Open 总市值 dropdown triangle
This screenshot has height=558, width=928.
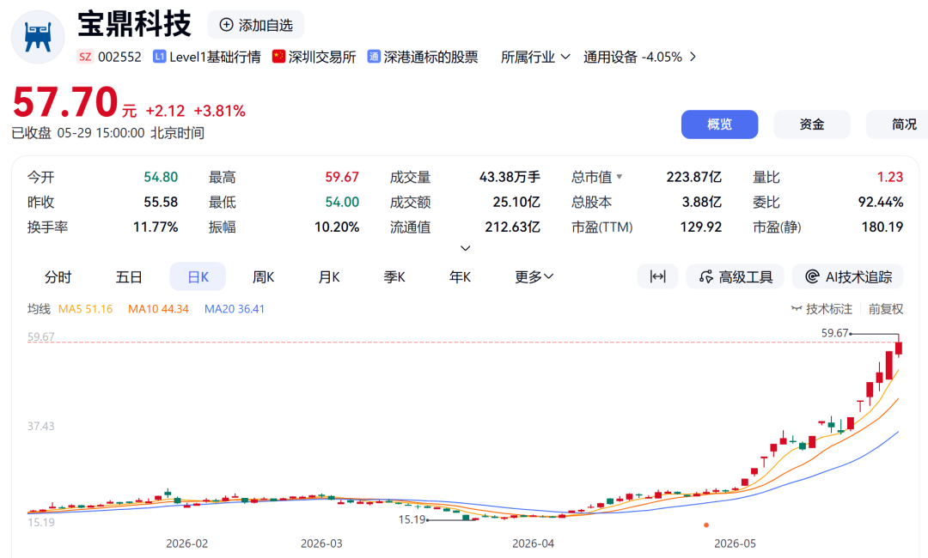point(619,176)
